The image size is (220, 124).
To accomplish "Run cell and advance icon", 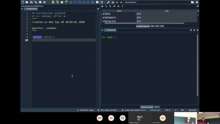I will [x=57, y=2].
